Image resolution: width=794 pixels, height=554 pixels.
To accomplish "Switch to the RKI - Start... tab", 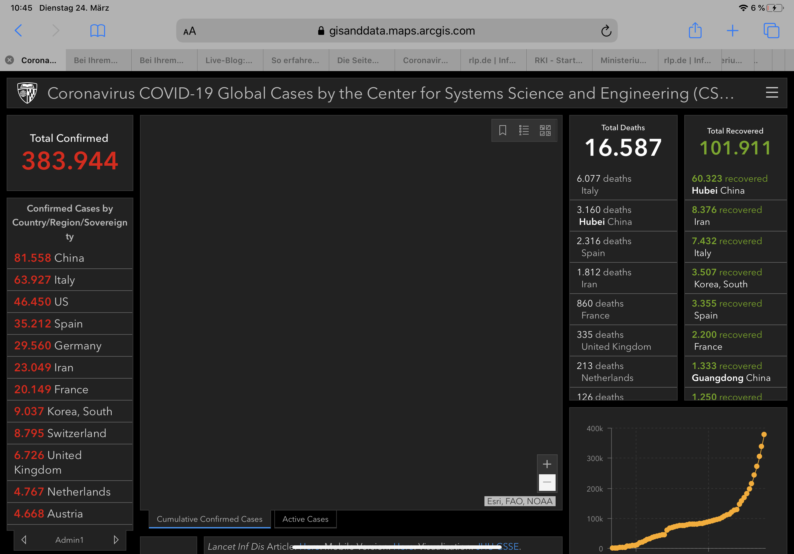I will (559, 60).
